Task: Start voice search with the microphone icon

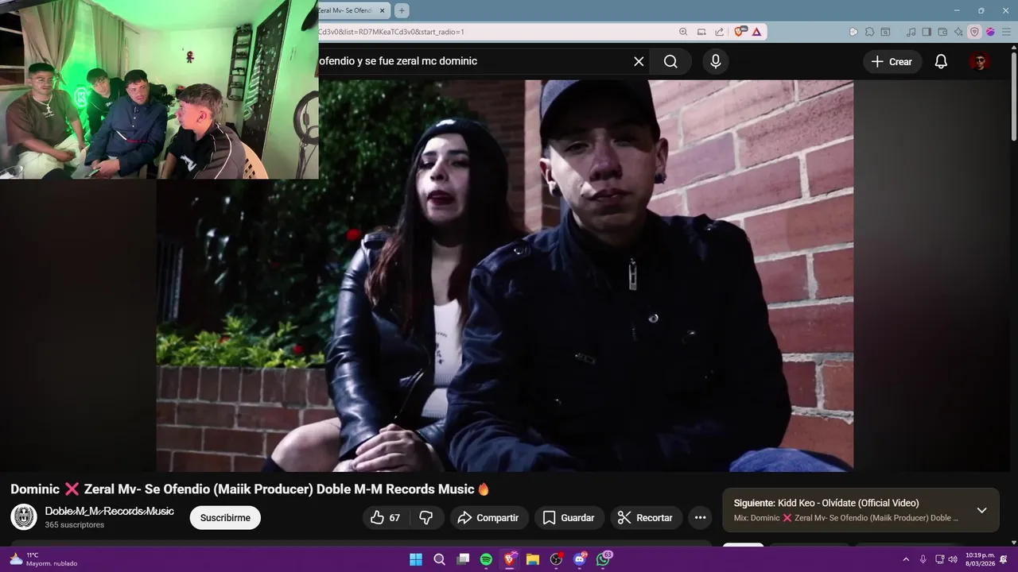Action: 716,61
